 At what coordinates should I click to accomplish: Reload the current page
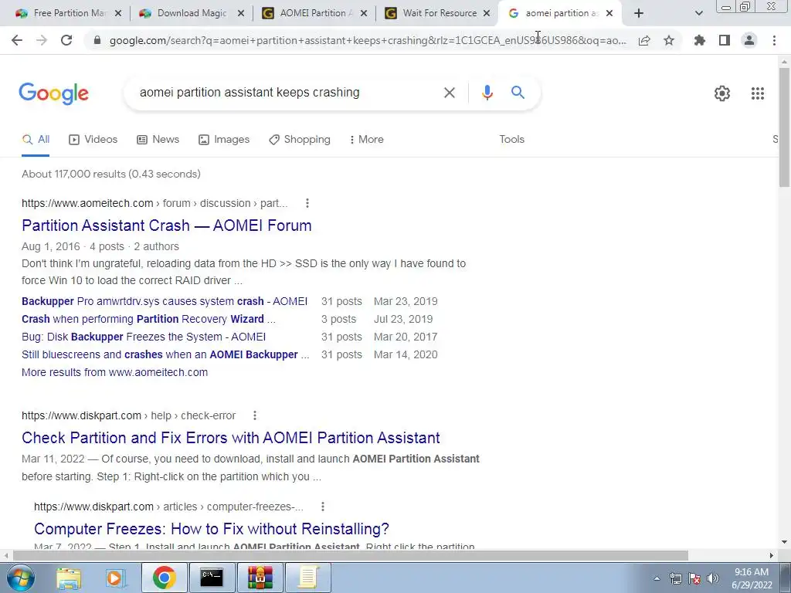point(66,40)
